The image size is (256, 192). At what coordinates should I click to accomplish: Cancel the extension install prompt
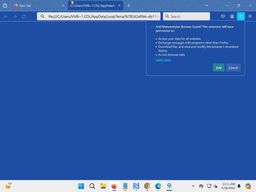pyautogui.click(x=233, y=67)
